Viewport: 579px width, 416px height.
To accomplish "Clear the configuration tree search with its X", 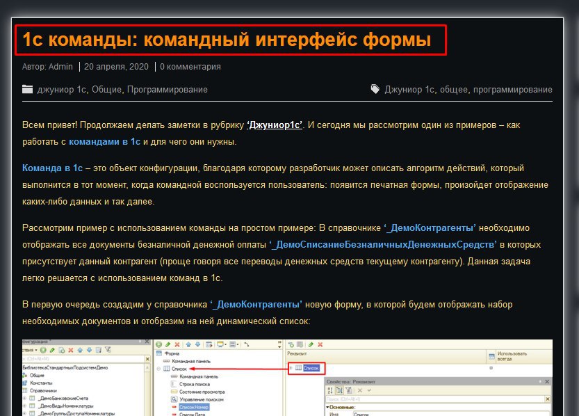I will (x=147, y=359).
